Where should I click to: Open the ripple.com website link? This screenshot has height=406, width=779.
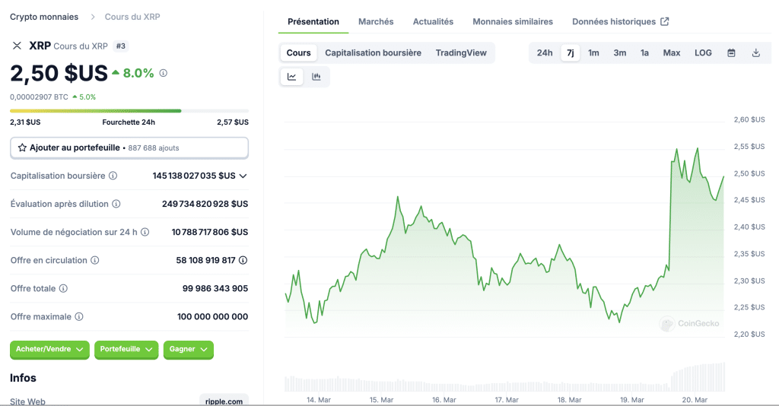224,401
